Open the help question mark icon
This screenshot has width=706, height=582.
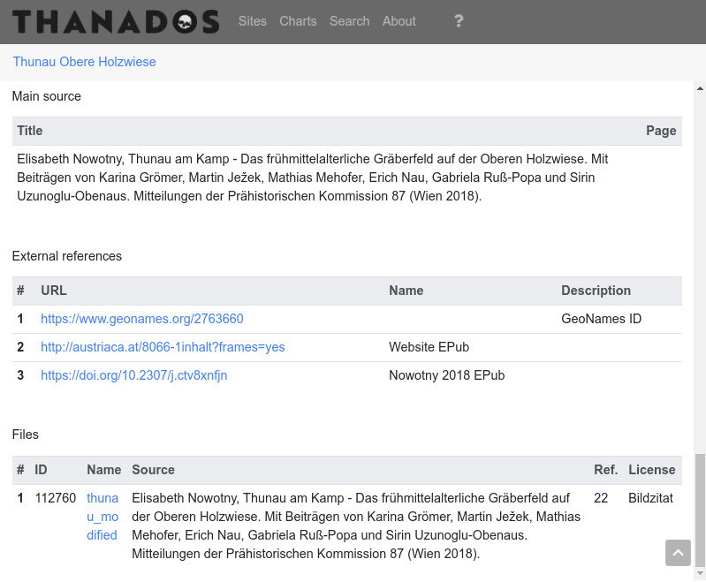[x=459, y=21]
